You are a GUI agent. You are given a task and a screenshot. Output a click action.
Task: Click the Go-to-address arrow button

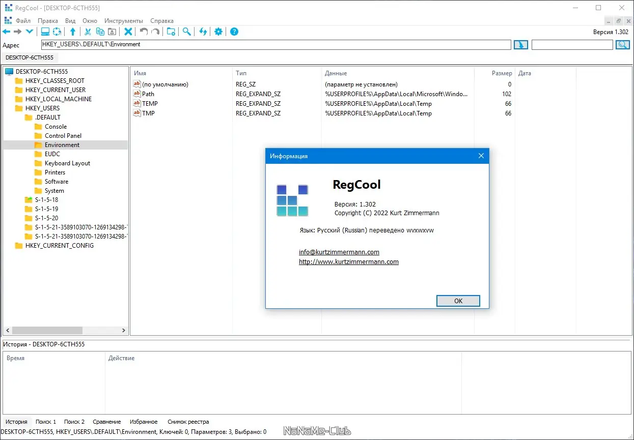[x=521, y=45]
